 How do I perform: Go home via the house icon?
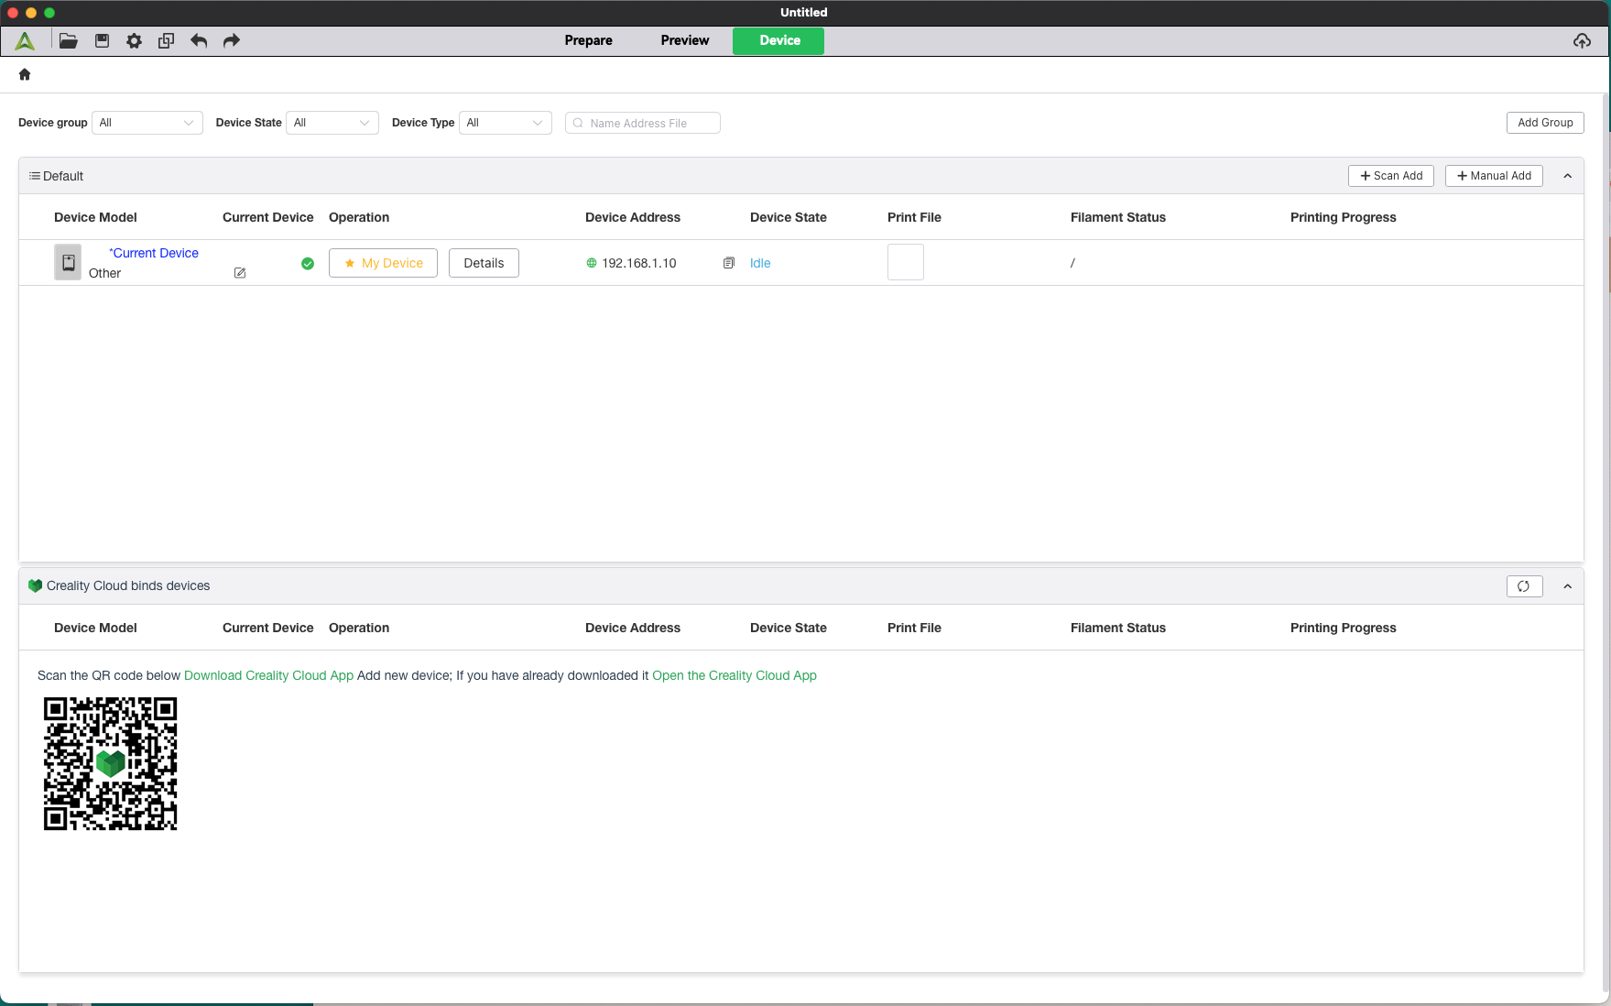(x=25, y=74)
